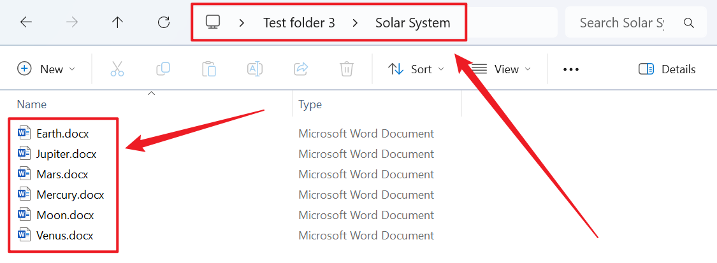Image resolution: width=717 pixels, height=263 pixels.
Task: Open the See more ellipsis menu
Action: 571,69
